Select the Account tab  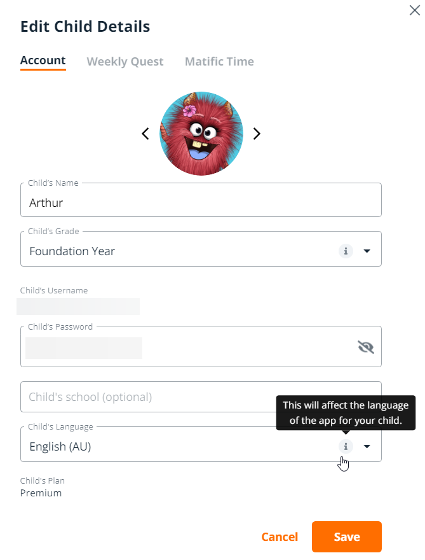pos(43,61)
